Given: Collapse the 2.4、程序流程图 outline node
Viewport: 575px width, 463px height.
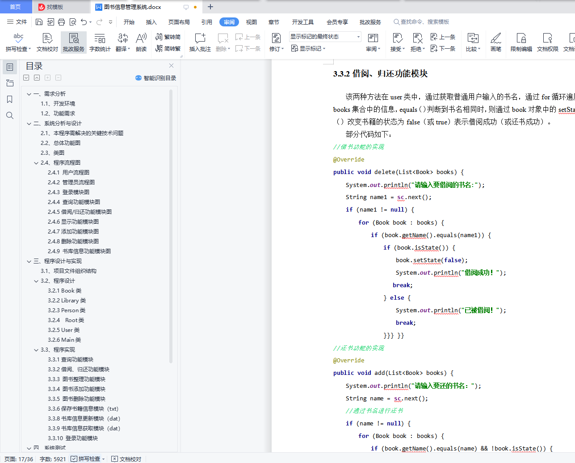Looking at the screenshot, I should pyautogui.click(x=36, y=163).
